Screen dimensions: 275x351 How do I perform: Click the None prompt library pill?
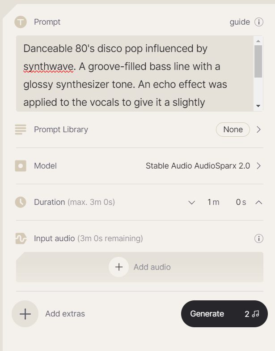click(x=233, y=130)
